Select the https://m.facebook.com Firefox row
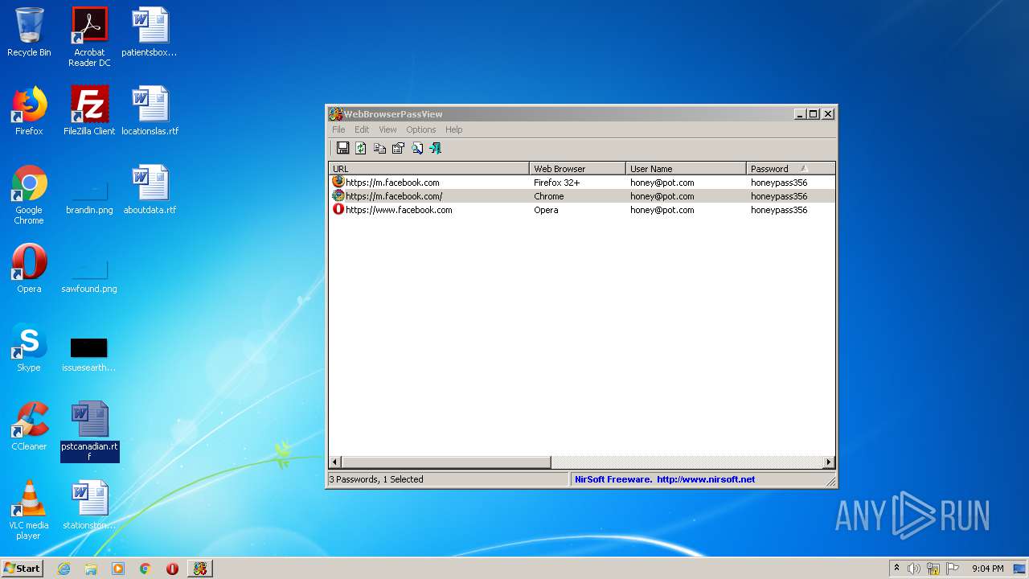The width and height of the screenshot is (1029, 579). 582,183
